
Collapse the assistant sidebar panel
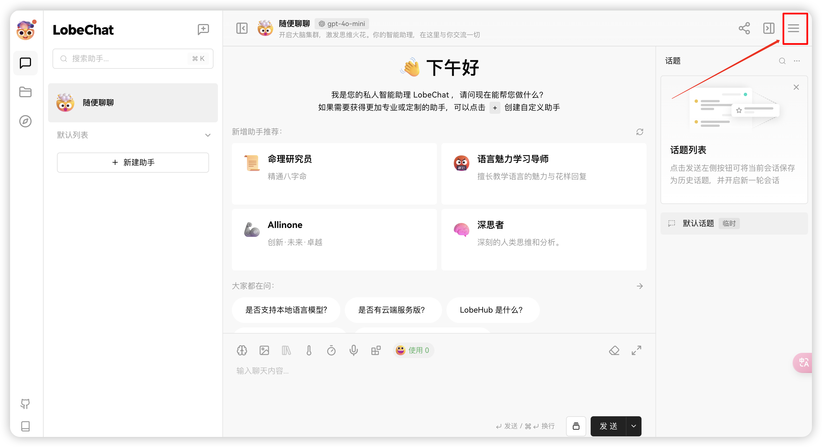tap(242, 28)
